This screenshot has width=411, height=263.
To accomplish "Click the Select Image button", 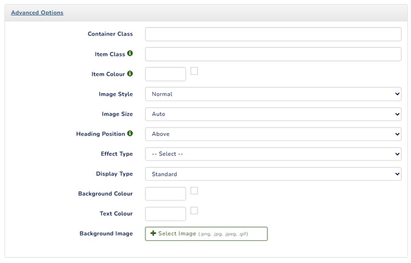I will tap(206, 234).
